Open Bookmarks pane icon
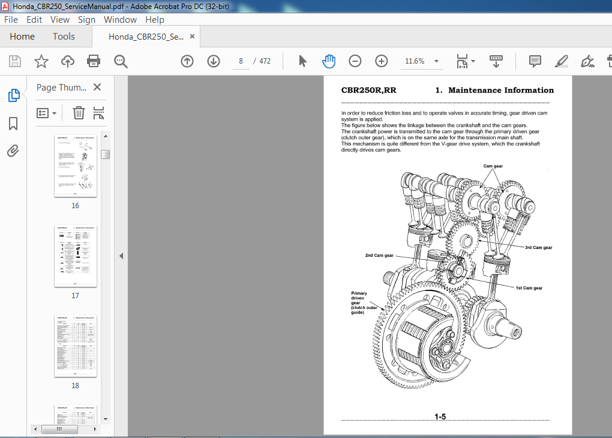Image resolution: width=612 pixels, height=438 pixels. click(13, 124)
